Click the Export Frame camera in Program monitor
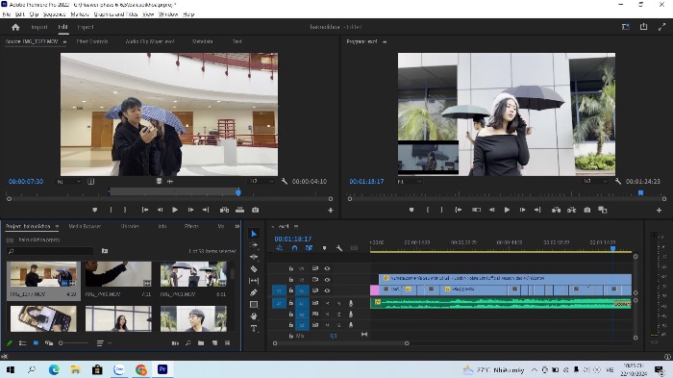673x378 pixels. click(x=586, y=210)
